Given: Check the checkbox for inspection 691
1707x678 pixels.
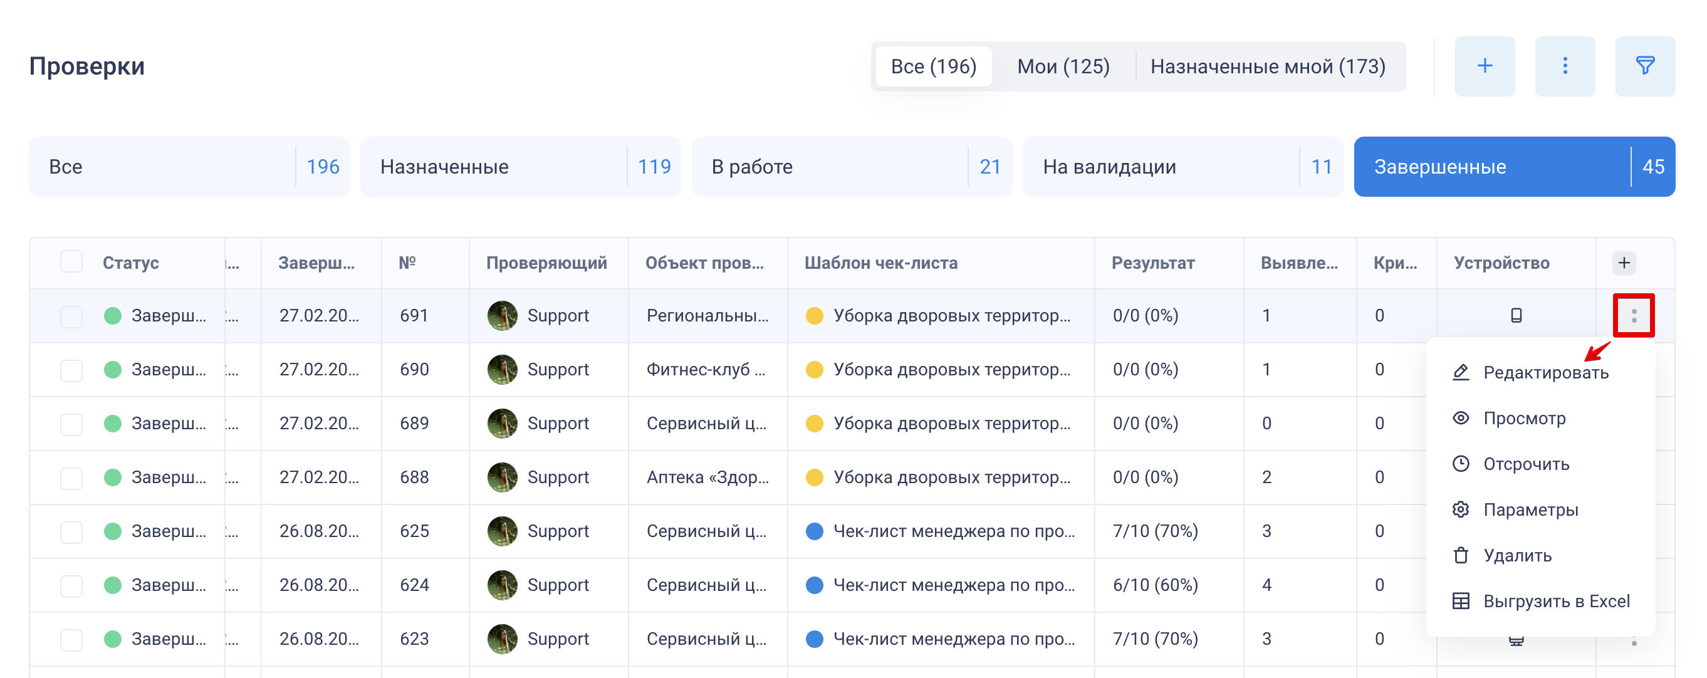Looking at the screenshot, I should tap(71, 316).
